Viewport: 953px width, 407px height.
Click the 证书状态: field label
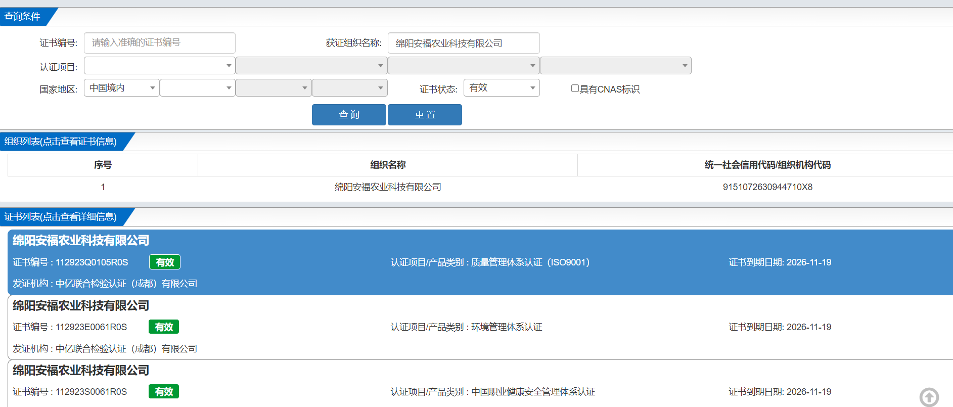[x=438, y=89]
